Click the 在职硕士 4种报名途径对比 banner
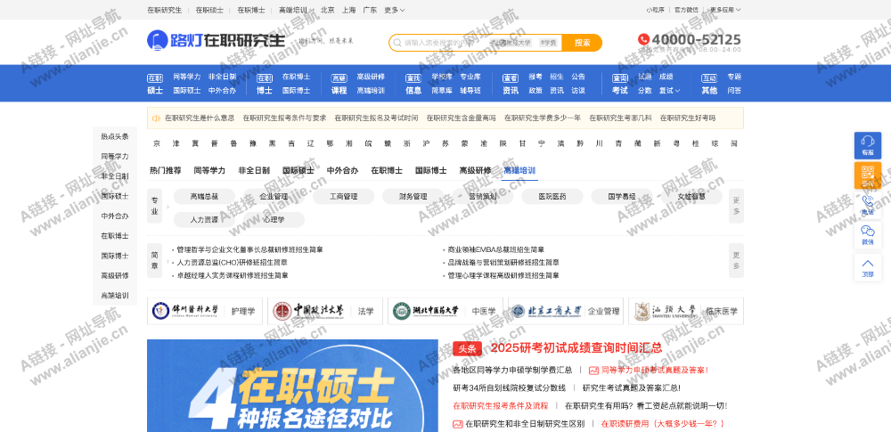The height and width of the screenshot is (432, 891). tap(292, 386)
